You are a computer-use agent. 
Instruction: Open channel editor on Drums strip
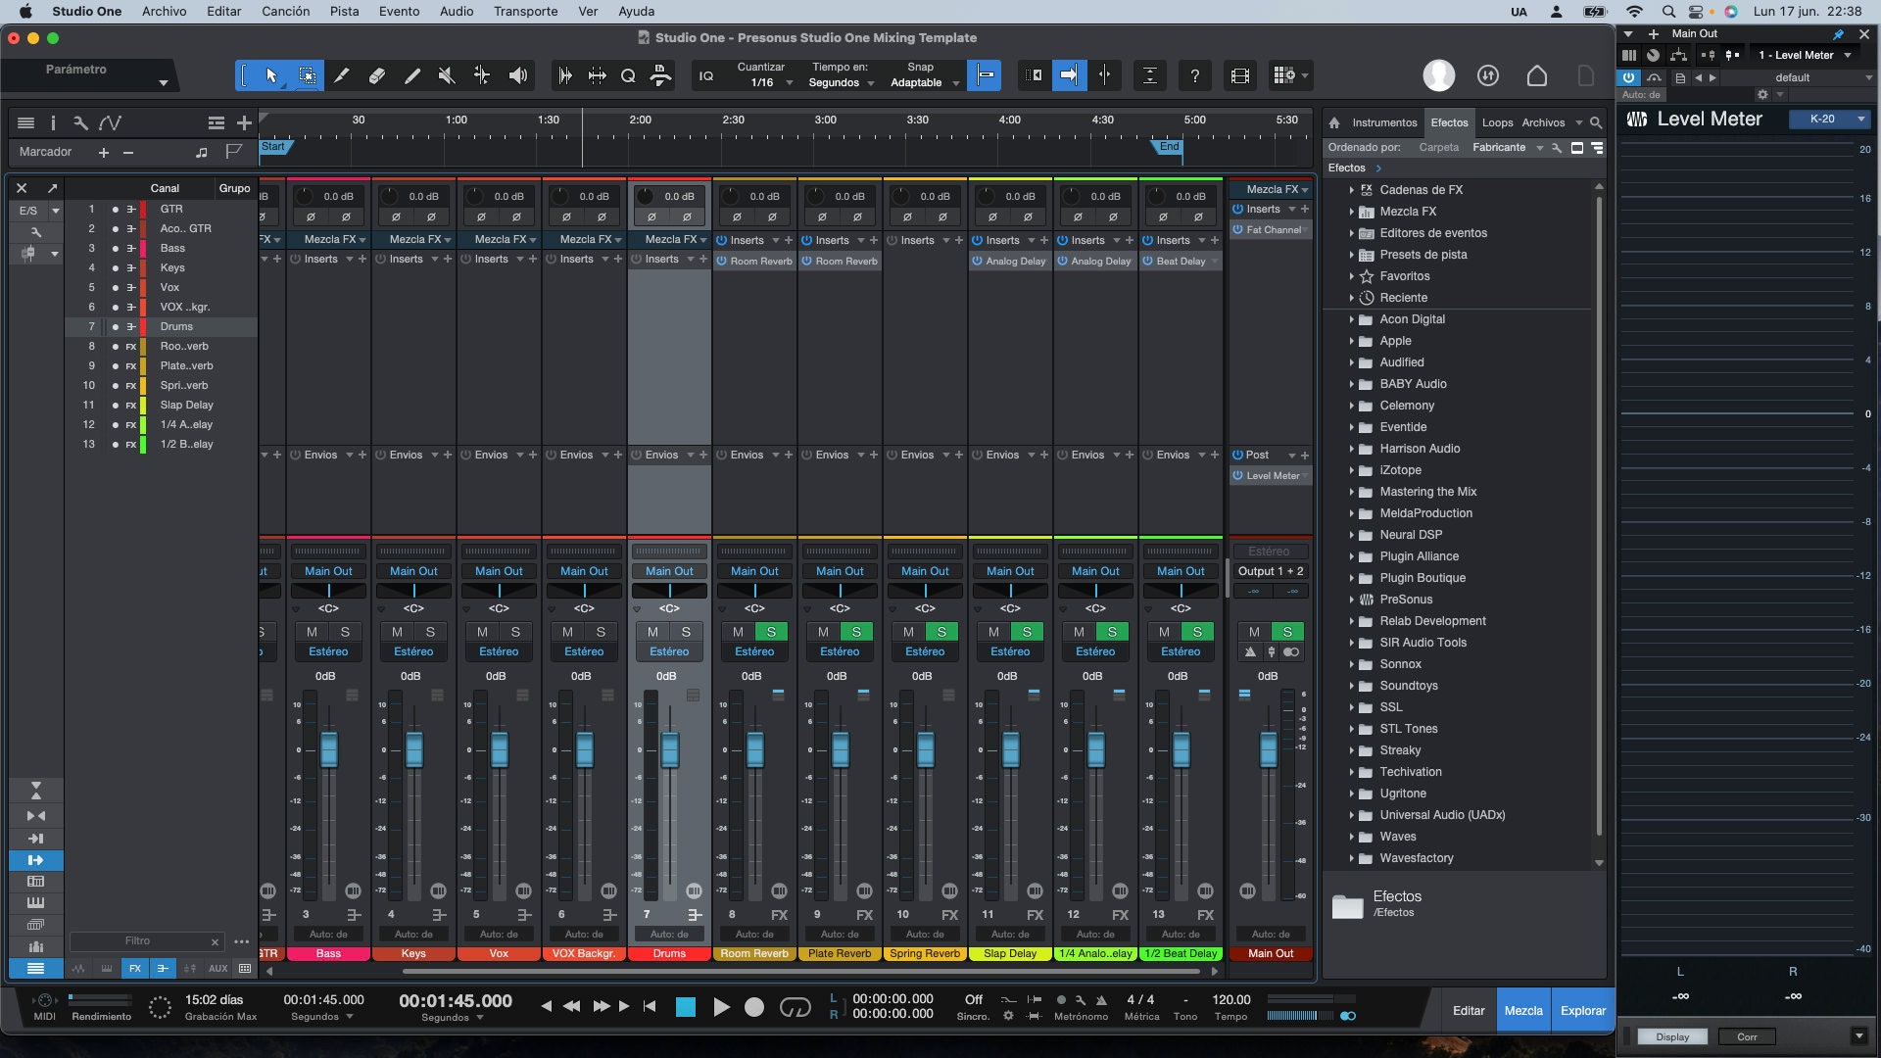[695, 890]
